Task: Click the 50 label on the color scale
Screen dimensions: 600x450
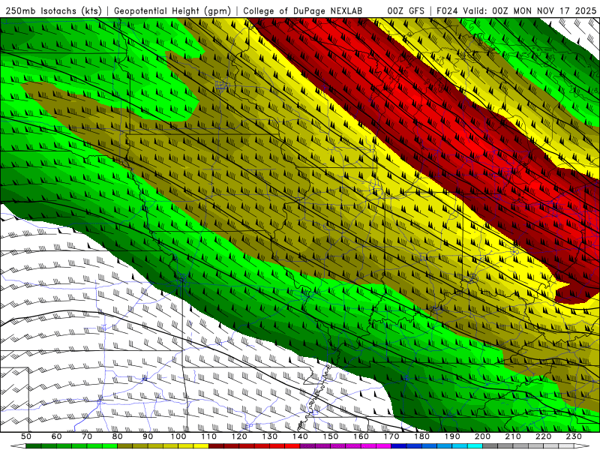Action: [26, 436]
